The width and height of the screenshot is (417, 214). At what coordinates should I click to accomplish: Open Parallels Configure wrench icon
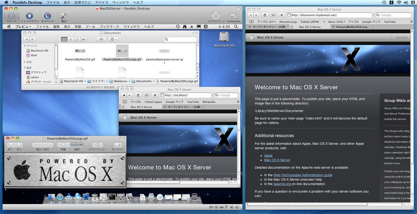(64, 16)
